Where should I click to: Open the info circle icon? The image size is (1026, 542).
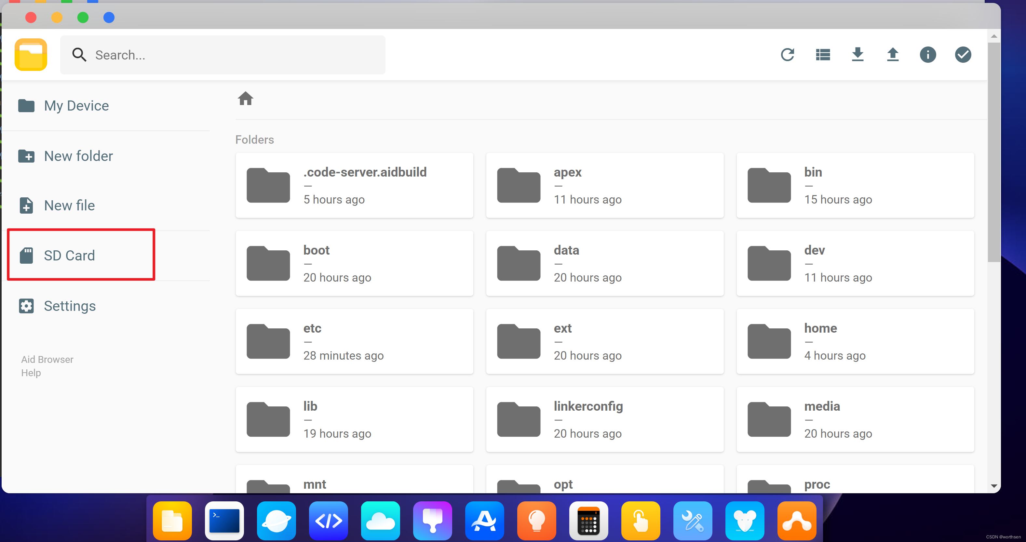pyautogui.click(x=928, y=55)
